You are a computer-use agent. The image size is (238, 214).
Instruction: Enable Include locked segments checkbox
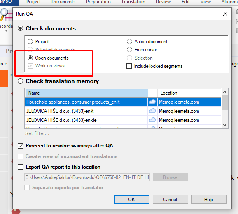point(129,66)
